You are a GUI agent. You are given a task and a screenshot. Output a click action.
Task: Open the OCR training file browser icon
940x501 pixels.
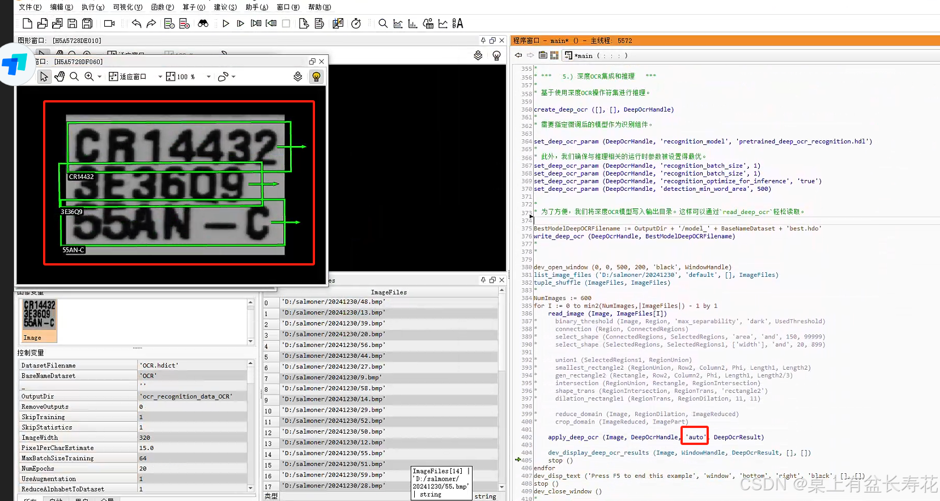click(x=458, y=23)
